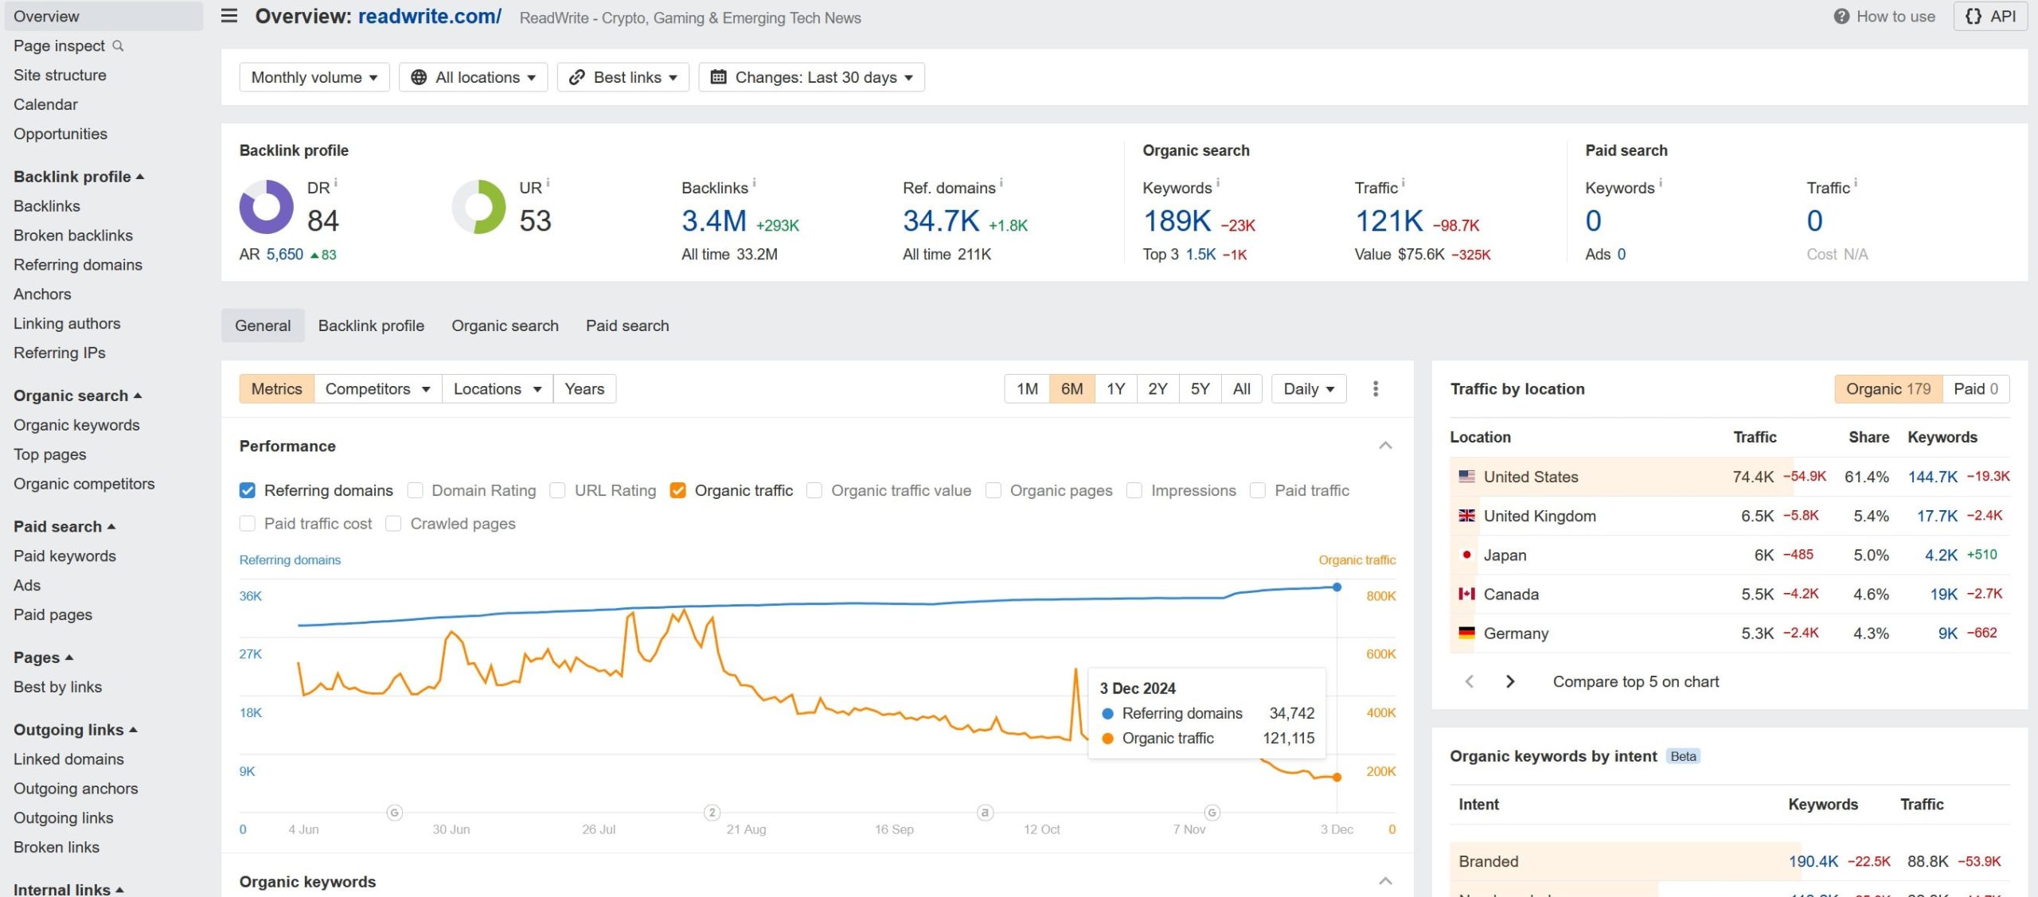Click the United Kingdom flag icon

(1466, 516)
